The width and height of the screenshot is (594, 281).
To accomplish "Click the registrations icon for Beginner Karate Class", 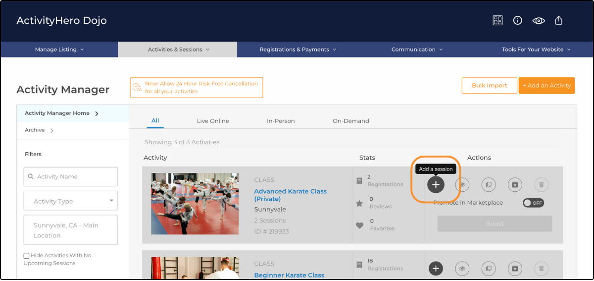I will 360,265.
